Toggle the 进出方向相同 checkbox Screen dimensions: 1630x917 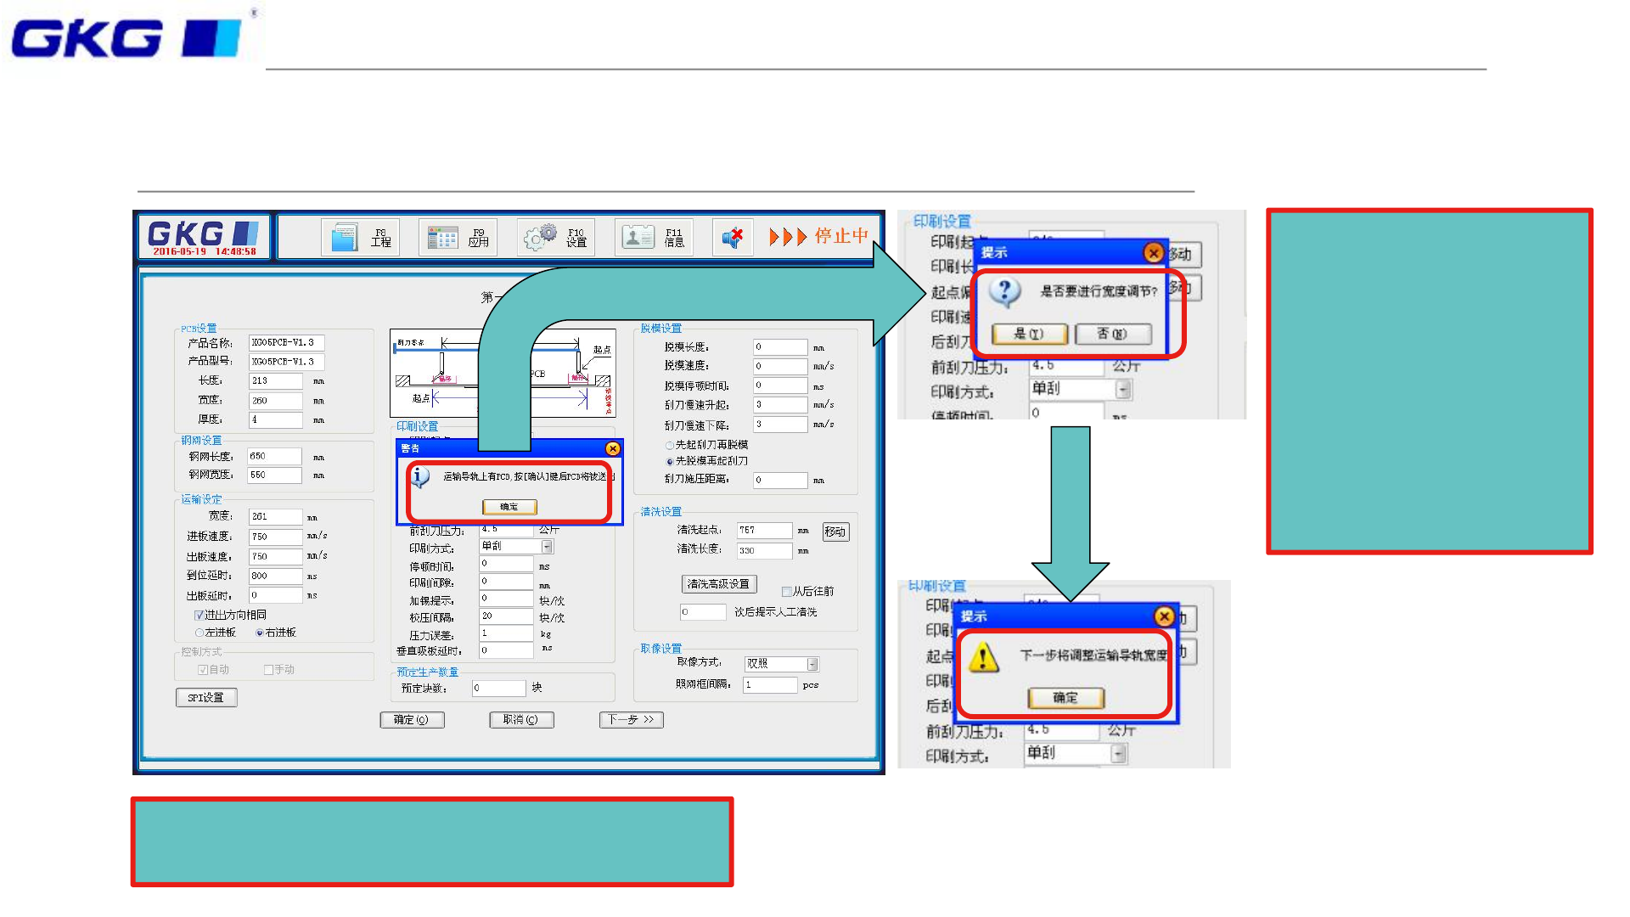point(199,616)
